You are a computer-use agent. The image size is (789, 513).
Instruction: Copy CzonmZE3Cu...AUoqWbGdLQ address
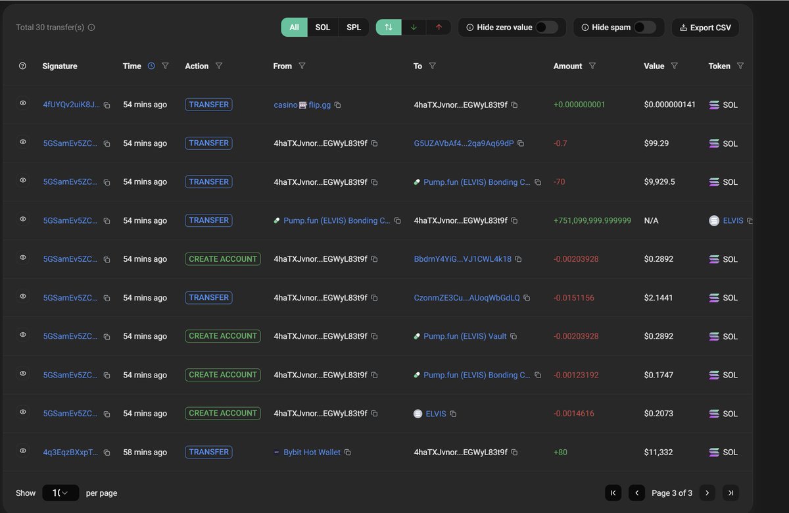(527, 298)
